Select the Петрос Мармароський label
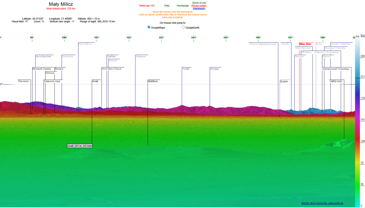 pos(262,44)
